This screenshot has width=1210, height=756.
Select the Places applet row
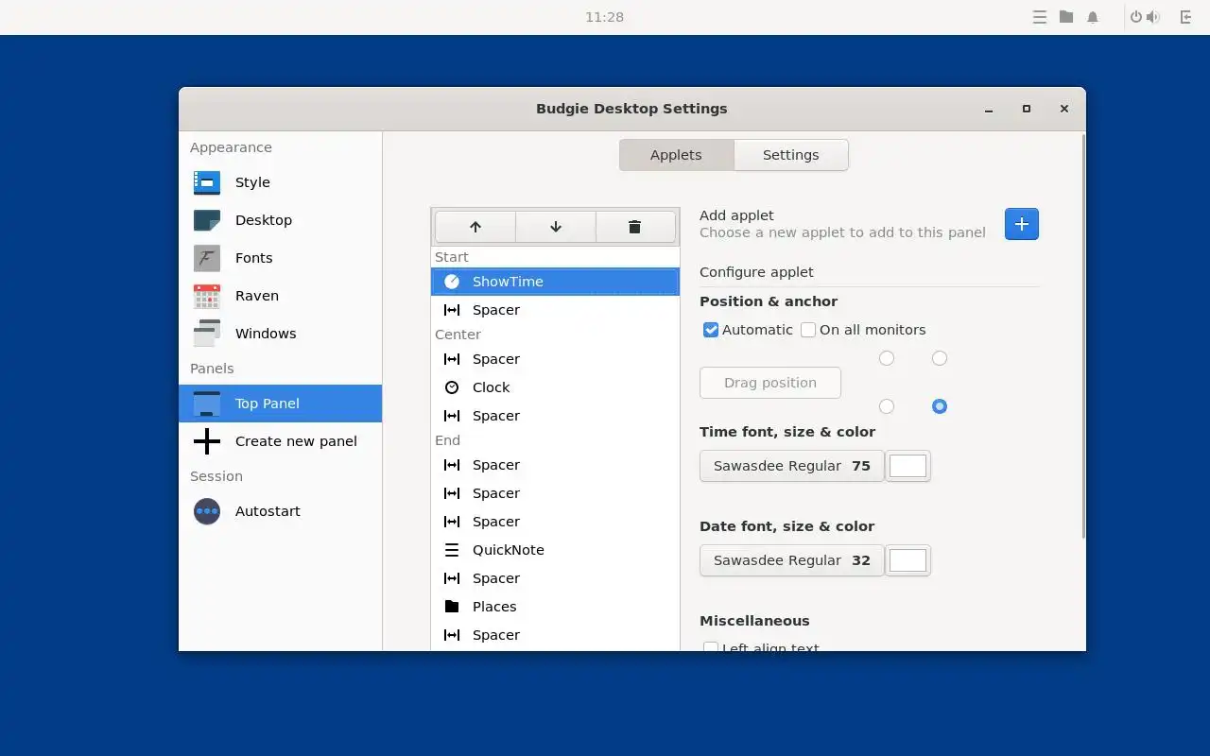[x=555, y=607]
